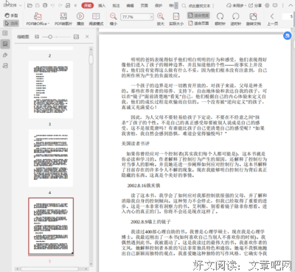Open the bookmark panel in left sidebar
295x272 pixels.
(x=5, y=33)
